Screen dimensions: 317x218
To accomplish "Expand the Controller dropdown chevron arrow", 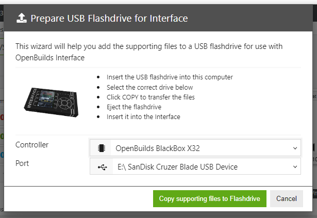I will click(295, 148).
